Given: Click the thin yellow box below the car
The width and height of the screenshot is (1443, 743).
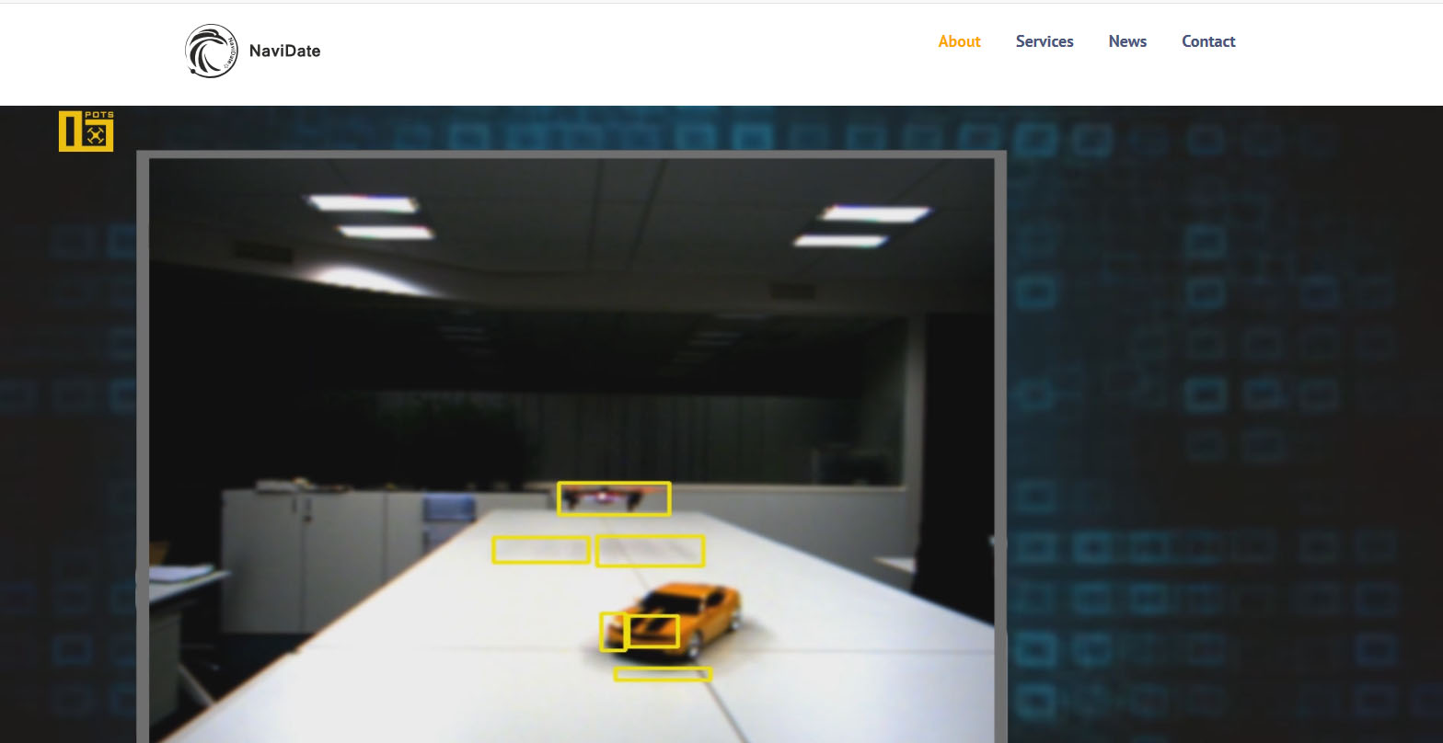Looking at the screenshot, I should click(663, 674).
